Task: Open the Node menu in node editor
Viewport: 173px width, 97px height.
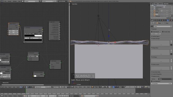Action: [18, 87]
